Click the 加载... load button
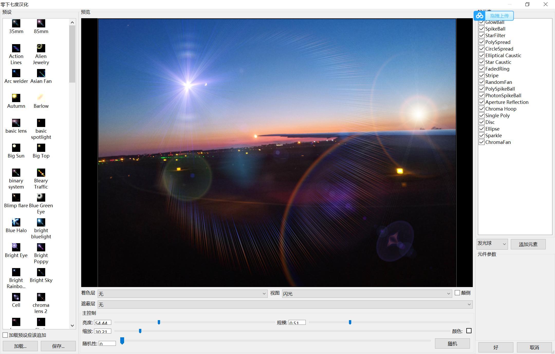 pos(20,346)
